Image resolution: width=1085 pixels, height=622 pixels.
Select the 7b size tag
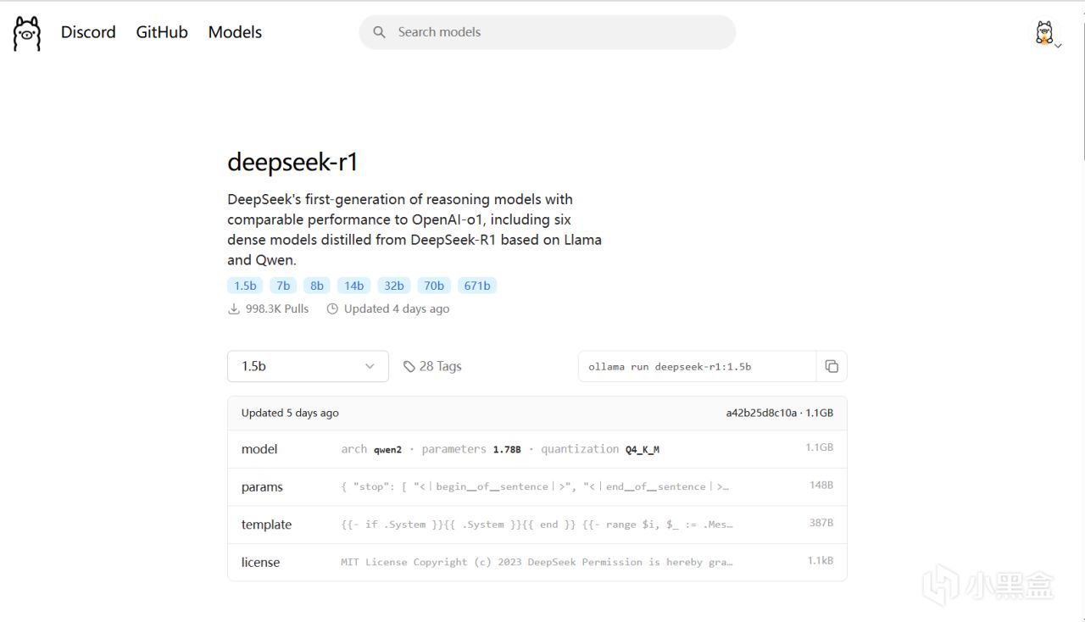pos(283,286)
